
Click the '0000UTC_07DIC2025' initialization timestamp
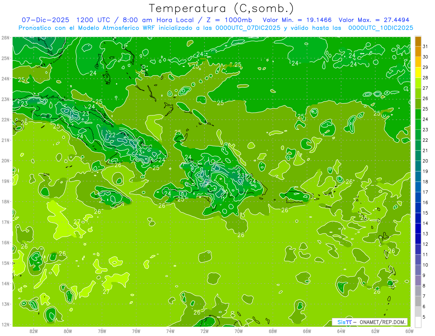[248, 28]
